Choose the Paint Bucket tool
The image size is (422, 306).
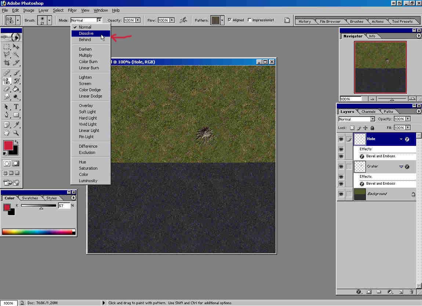pyautogui.click(x=16, y=89)
